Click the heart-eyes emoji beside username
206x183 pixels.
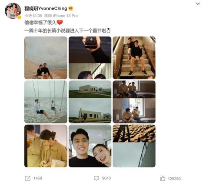pyautogui.click(x=71, y=9)
